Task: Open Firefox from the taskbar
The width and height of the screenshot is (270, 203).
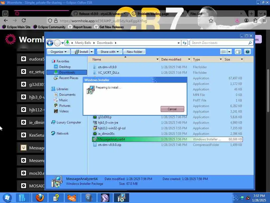Action: [40, 198]
